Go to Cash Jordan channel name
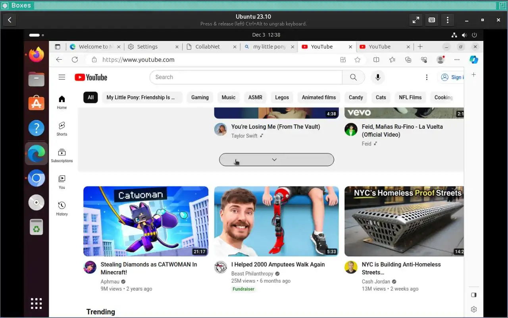508x318 pixels. pyautogui.click(x=376, y=281)
